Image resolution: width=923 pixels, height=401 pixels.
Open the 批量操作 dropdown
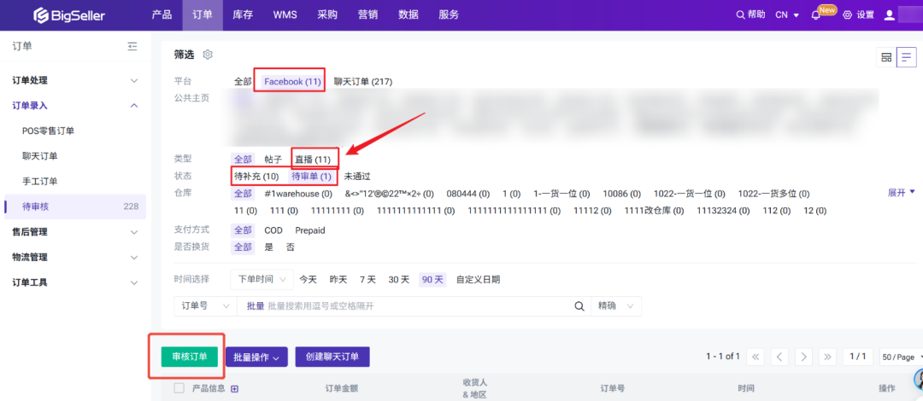coord(256,357)
